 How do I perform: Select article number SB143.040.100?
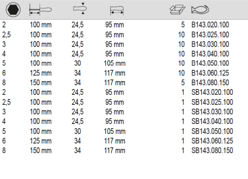(212, 122)
